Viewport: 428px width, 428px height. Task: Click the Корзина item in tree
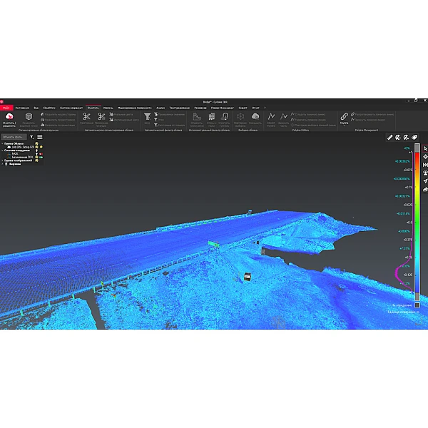15,164
